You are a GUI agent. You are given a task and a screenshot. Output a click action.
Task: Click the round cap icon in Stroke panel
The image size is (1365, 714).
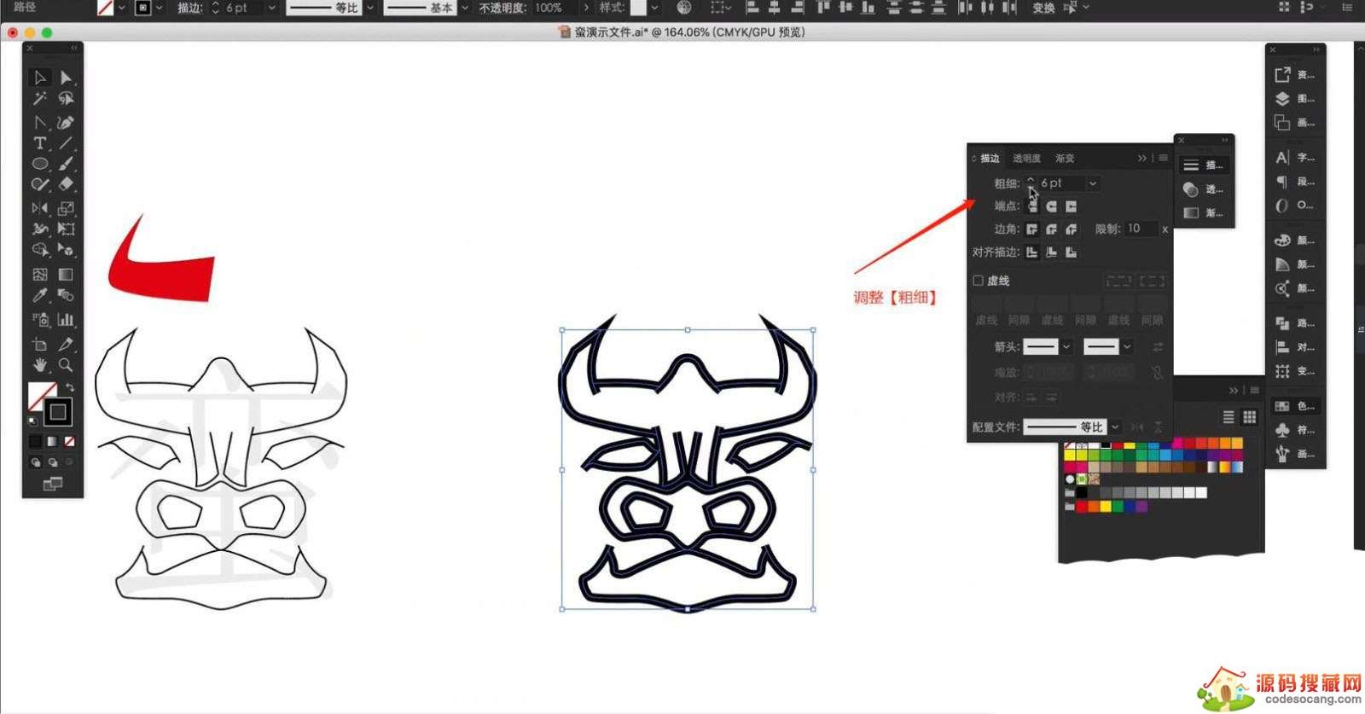[1051, 206]
